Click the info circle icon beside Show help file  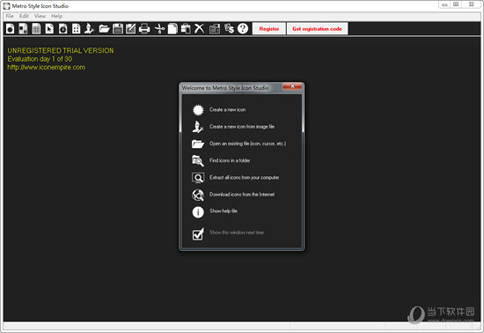198,212
